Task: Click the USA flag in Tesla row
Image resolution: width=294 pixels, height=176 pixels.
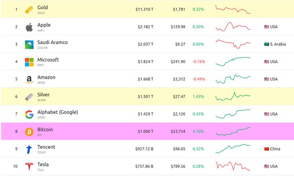Action: [x=266, y=166]
